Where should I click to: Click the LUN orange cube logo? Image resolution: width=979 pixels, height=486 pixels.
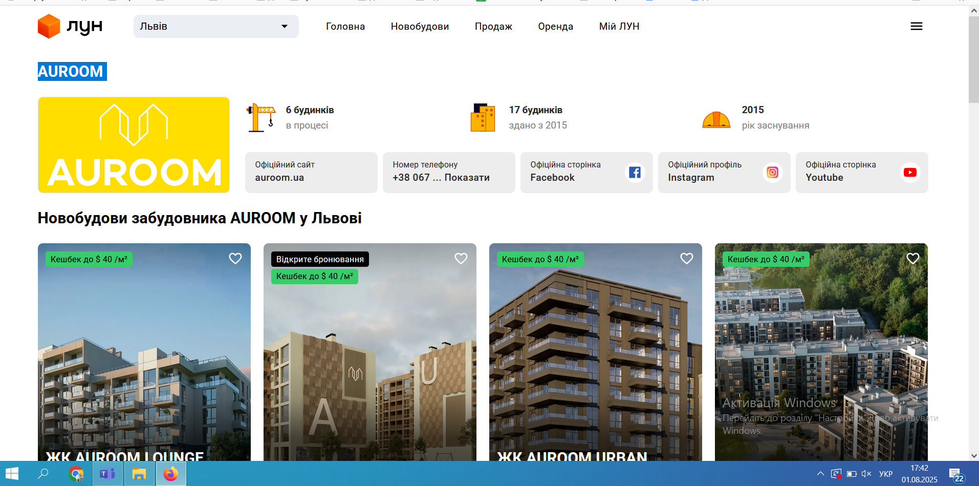pos(49,26)
